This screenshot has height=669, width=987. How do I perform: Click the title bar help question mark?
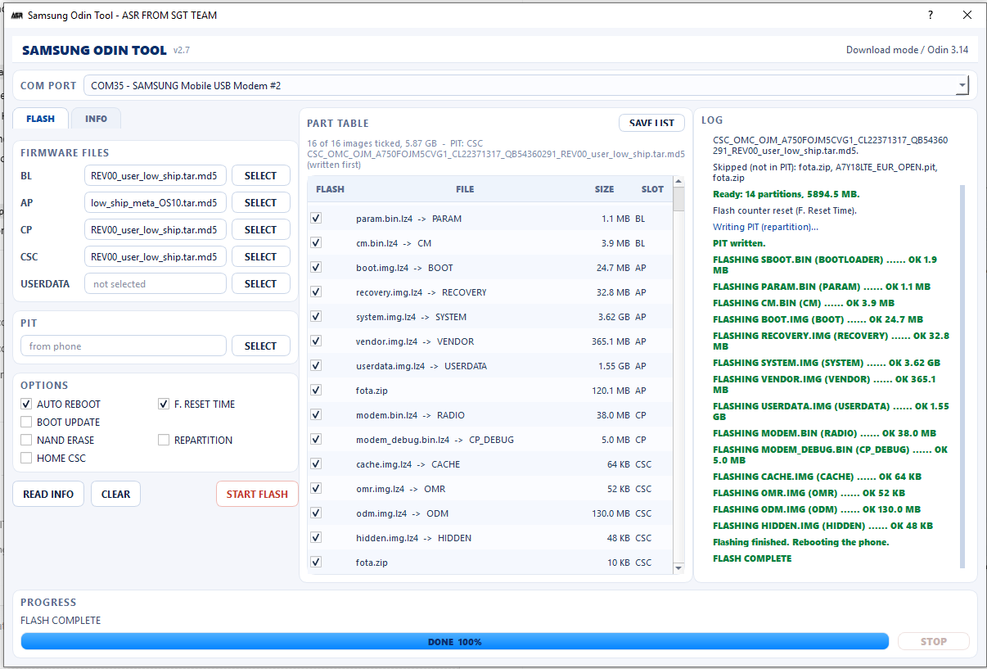tap(931, 16)
